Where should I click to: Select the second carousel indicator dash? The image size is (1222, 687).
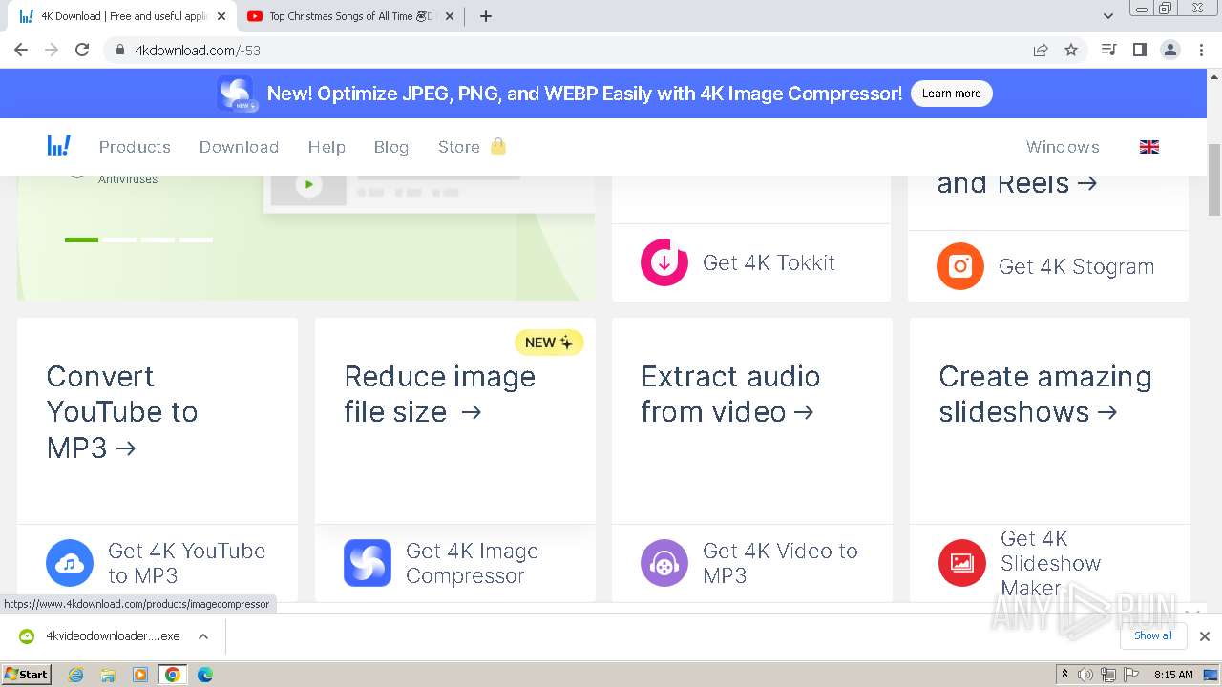point(120,239)
